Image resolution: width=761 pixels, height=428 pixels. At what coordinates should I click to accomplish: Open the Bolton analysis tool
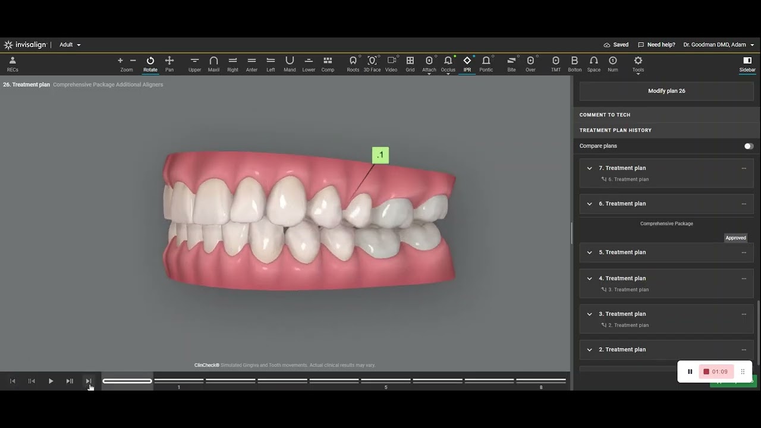(575, 64)
